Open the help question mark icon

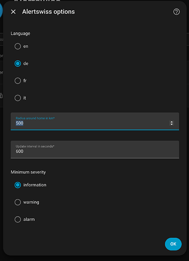point(176,12)
